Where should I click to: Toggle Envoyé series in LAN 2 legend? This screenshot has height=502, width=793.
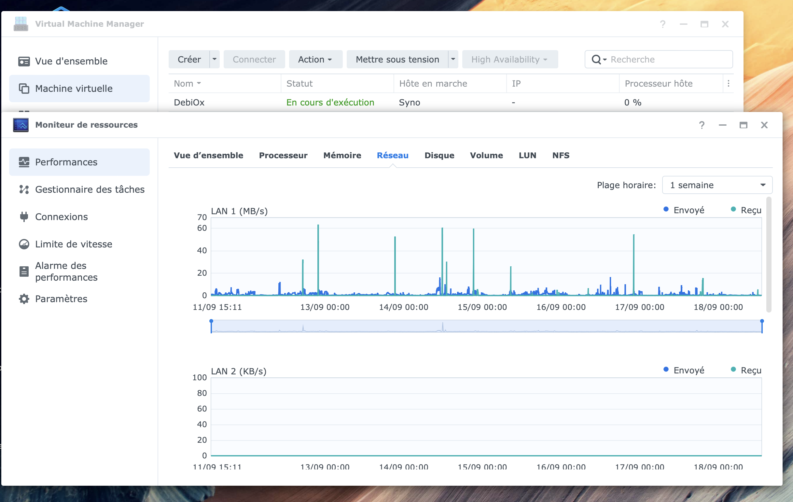point(684,370)
